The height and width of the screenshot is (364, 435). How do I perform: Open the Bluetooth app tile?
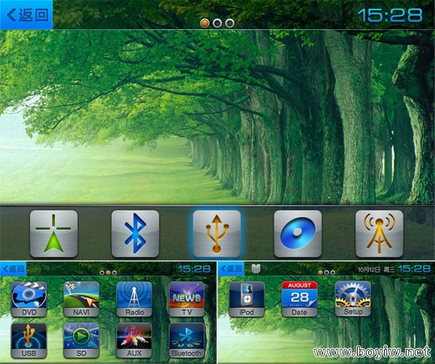[187, 341]
